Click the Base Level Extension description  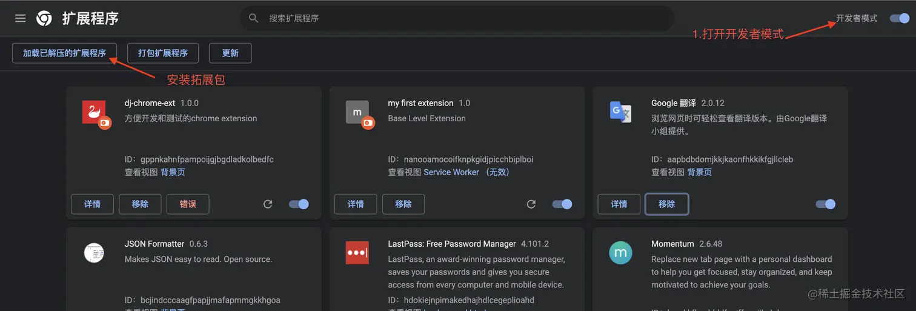coord(427,118)
